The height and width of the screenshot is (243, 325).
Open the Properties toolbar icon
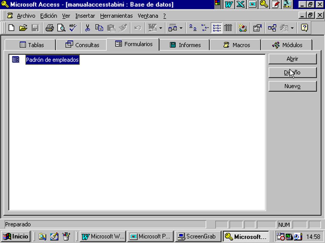[x=257, y=28]
